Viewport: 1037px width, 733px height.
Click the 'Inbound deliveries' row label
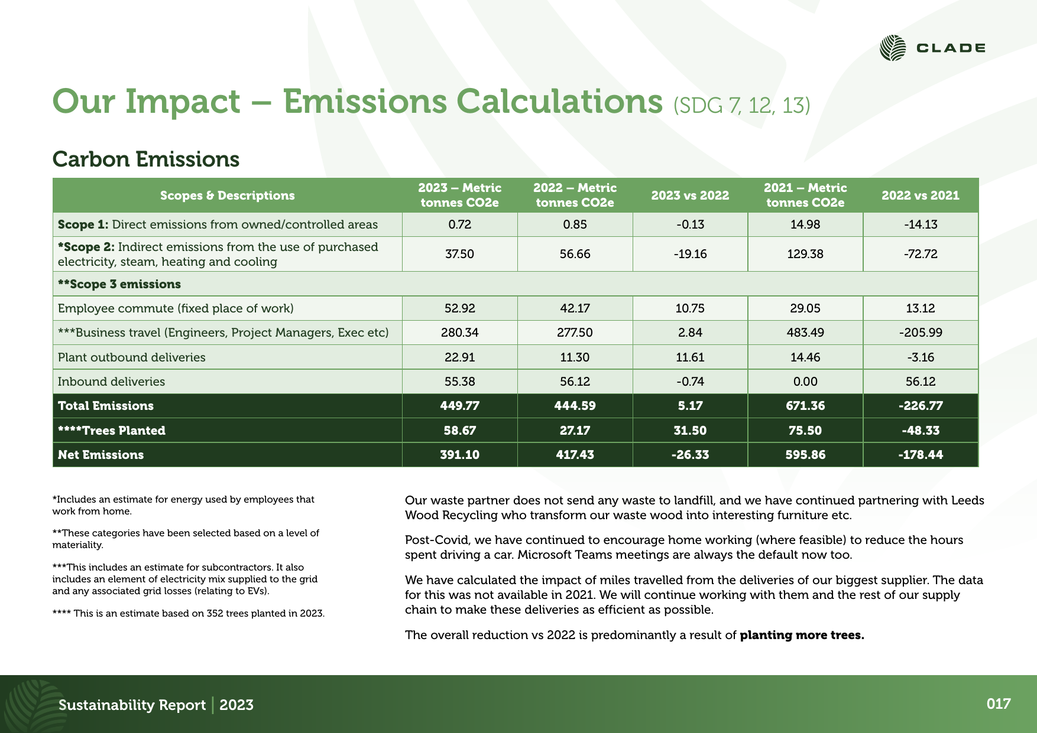point(111,382)
